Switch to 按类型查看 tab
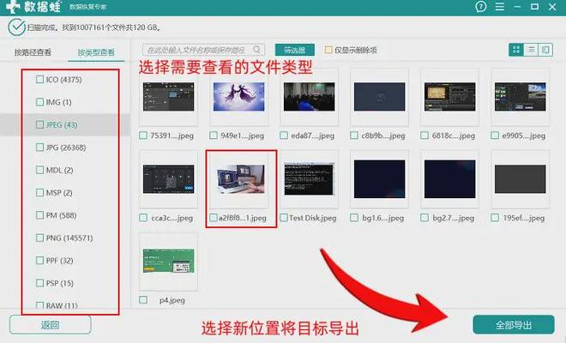Viewport: 566px width, 343px height. point(96,52)
